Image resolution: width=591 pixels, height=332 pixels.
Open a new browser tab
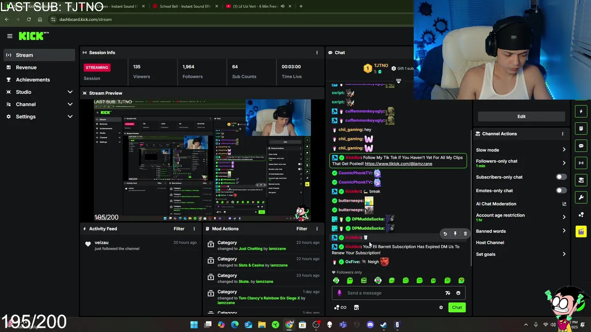coord(301,6)
